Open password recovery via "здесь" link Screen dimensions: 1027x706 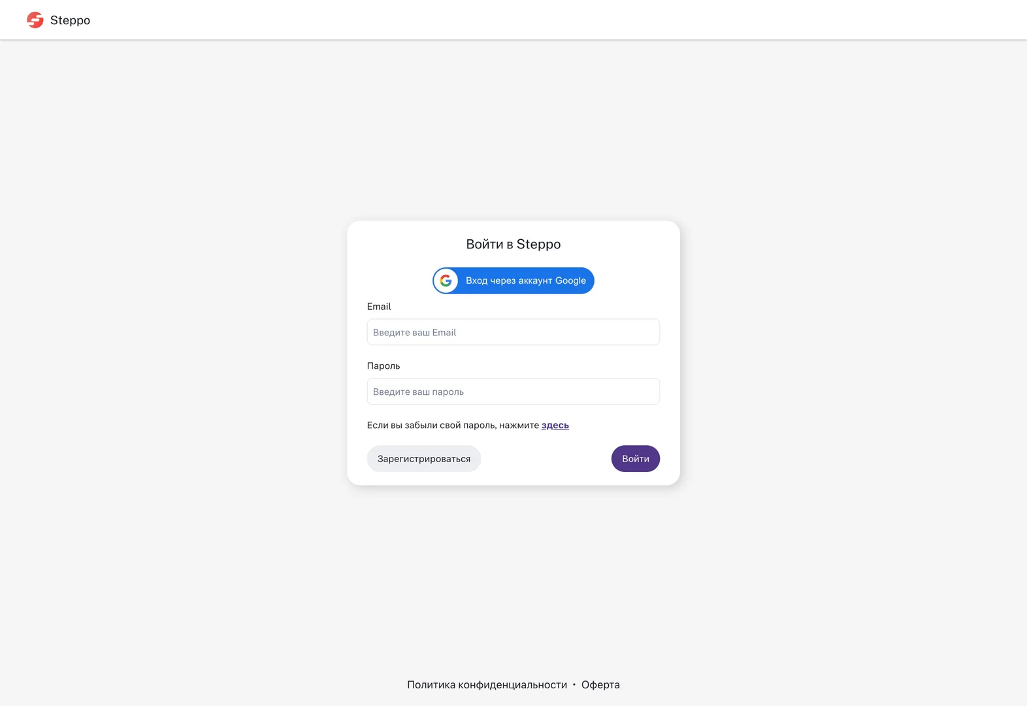(555, 426)
